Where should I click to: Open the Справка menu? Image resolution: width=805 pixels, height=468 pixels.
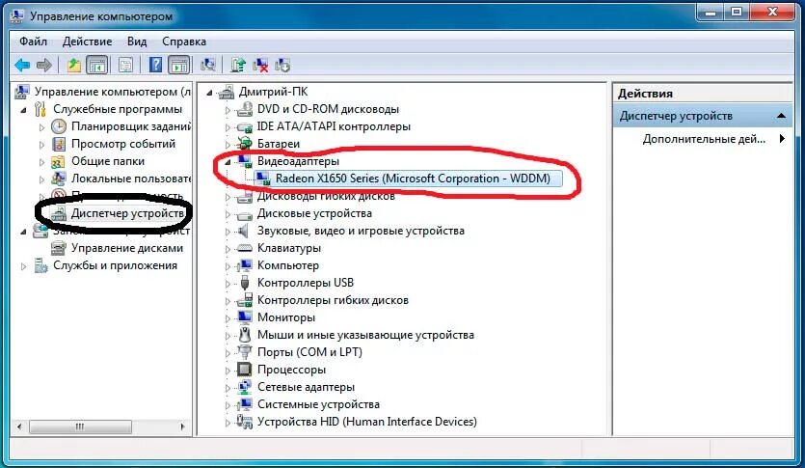[x=184, y=41]
